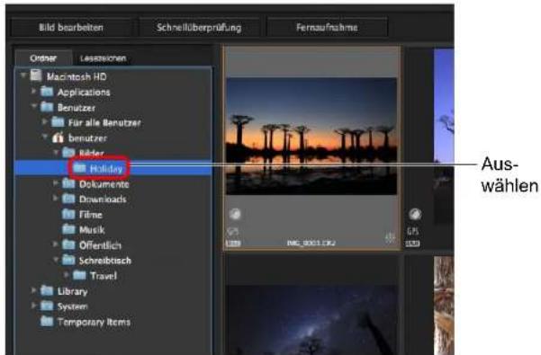The image size is (541, 355).
Task: Click the Macintosh HD drive icon
Action: tap(36, 75)
